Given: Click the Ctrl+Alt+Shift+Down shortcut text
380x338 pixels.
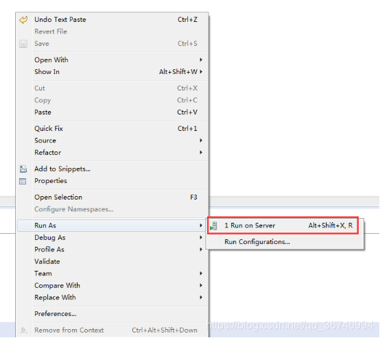Looking at the screenshot, I should pyautogui.click(x=165, y=330).
